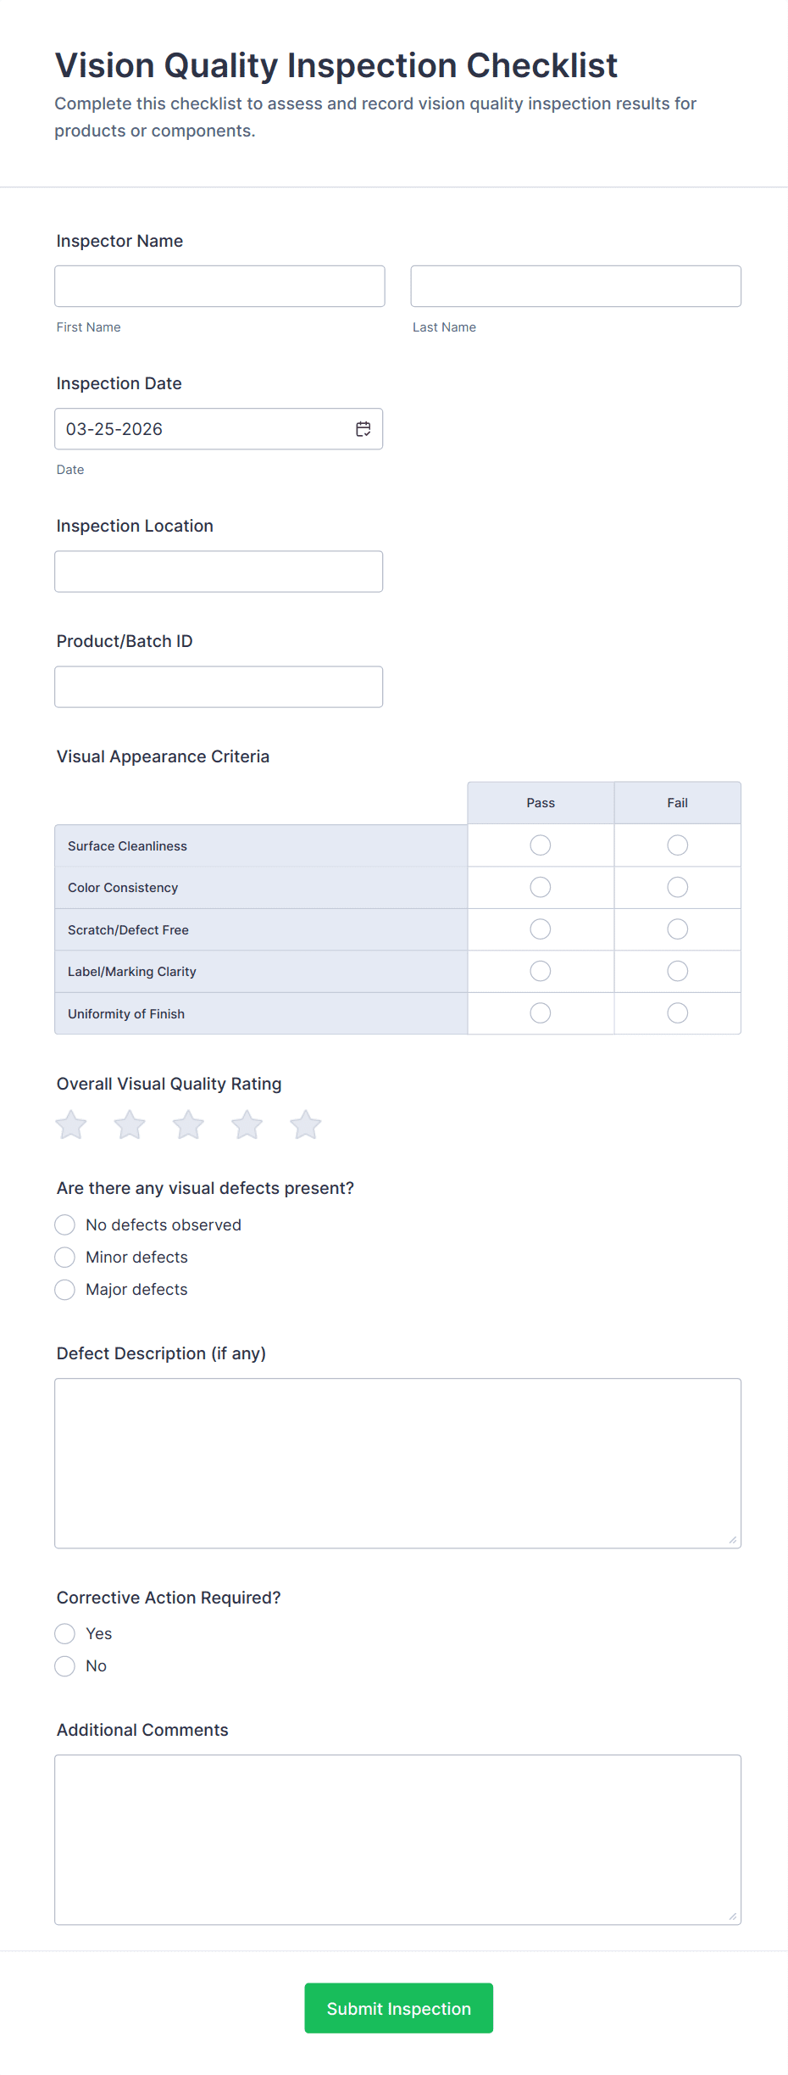Screen dimensions: 788x2075
Task: Select Yes for corrective action required
Action: coord(64,1633)
